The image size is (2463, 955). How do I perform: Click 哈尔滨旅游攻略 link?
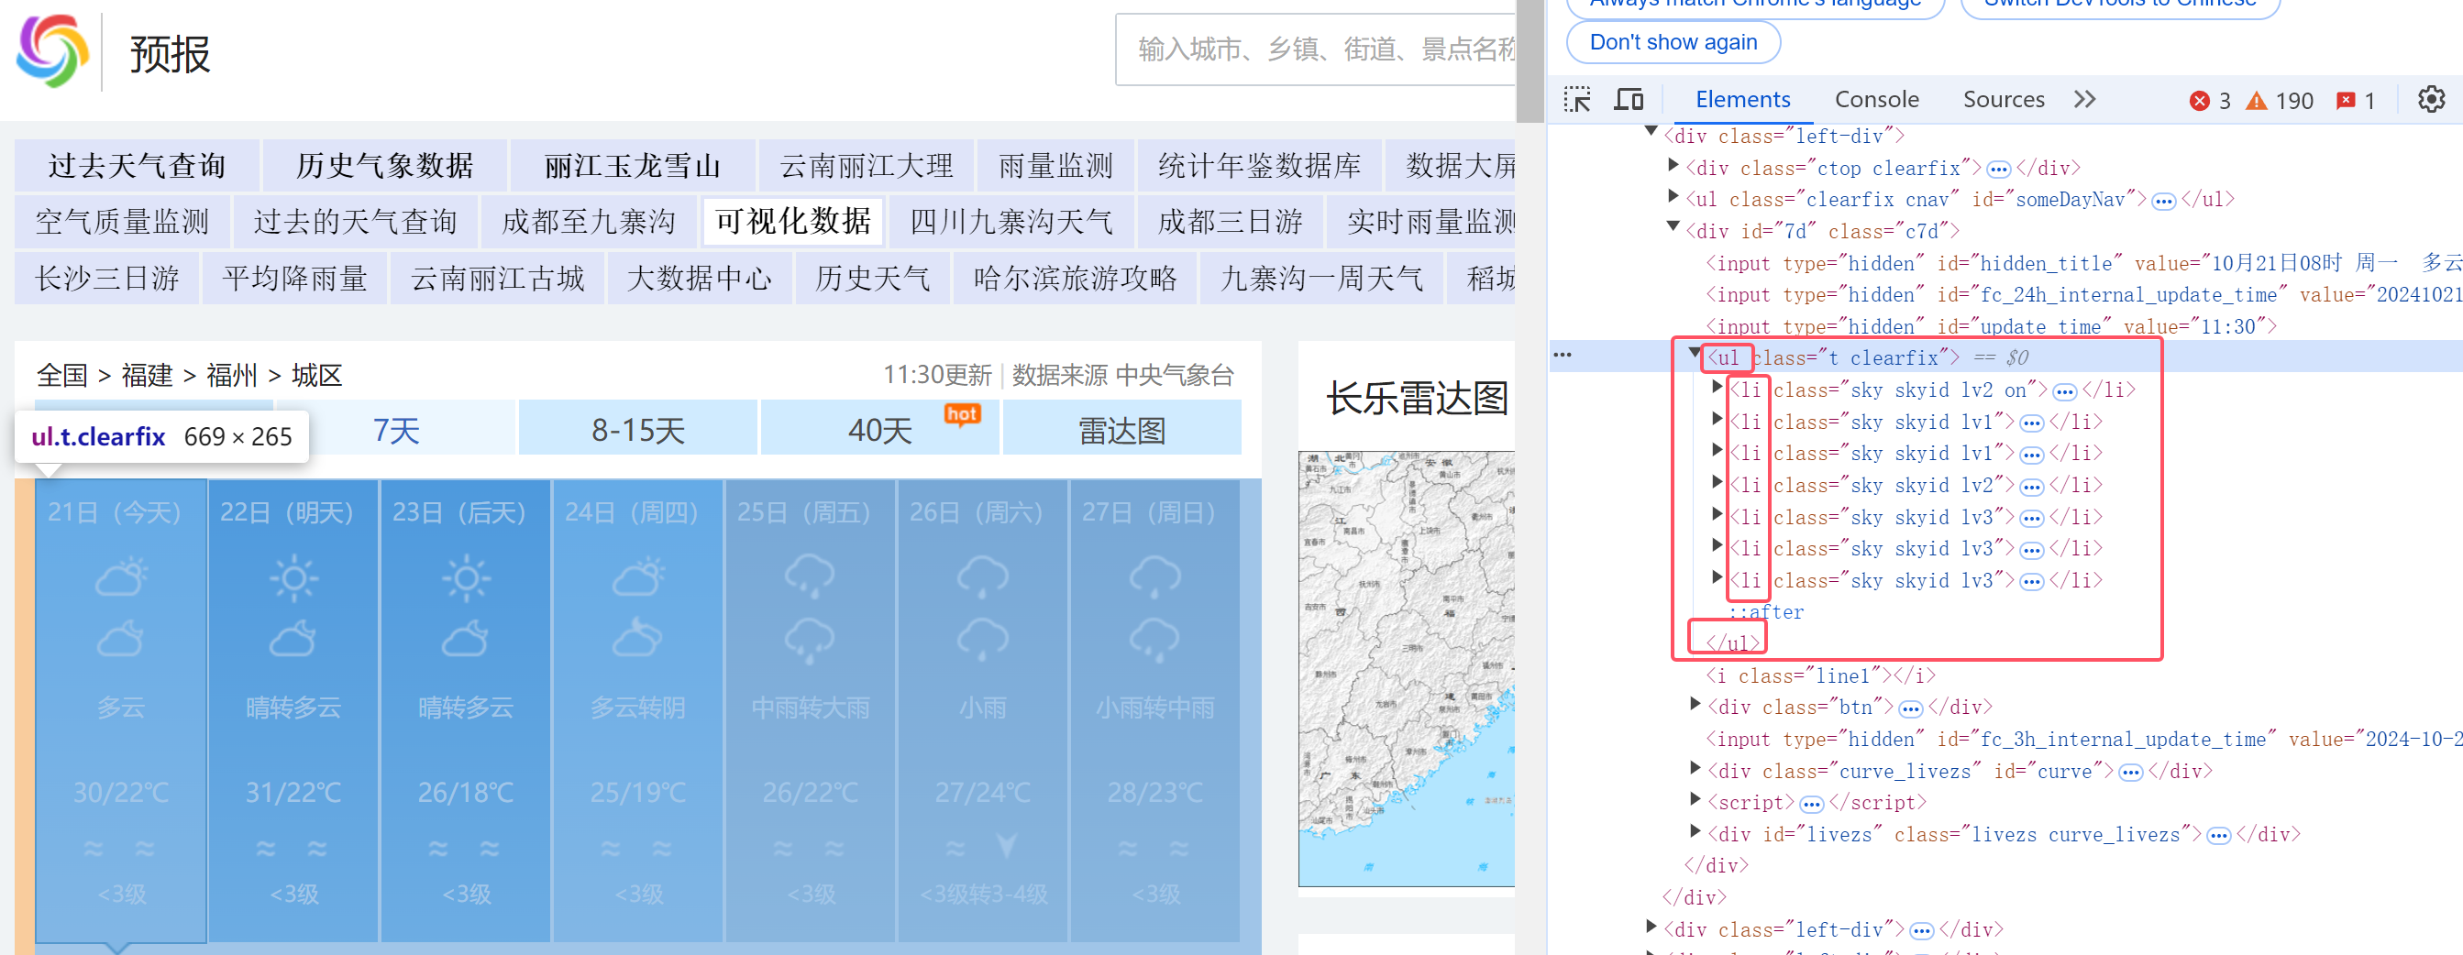(x=1075, y=279)
